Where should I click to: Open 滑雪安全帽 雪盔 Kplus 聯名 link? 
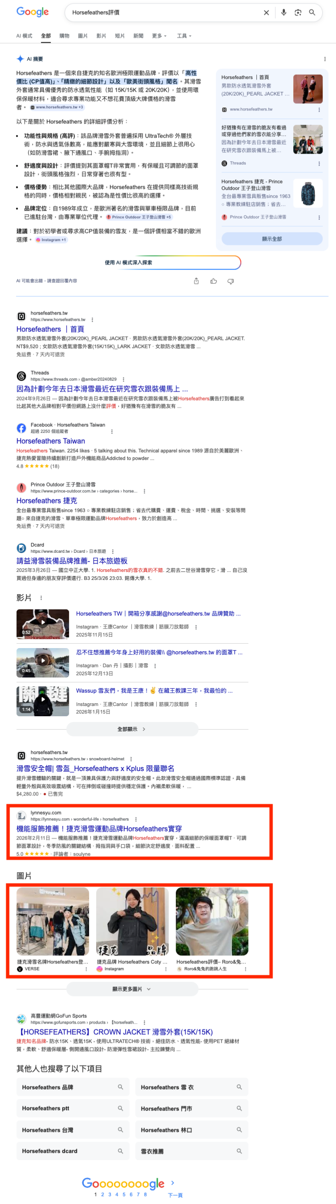tap(95, 768)
